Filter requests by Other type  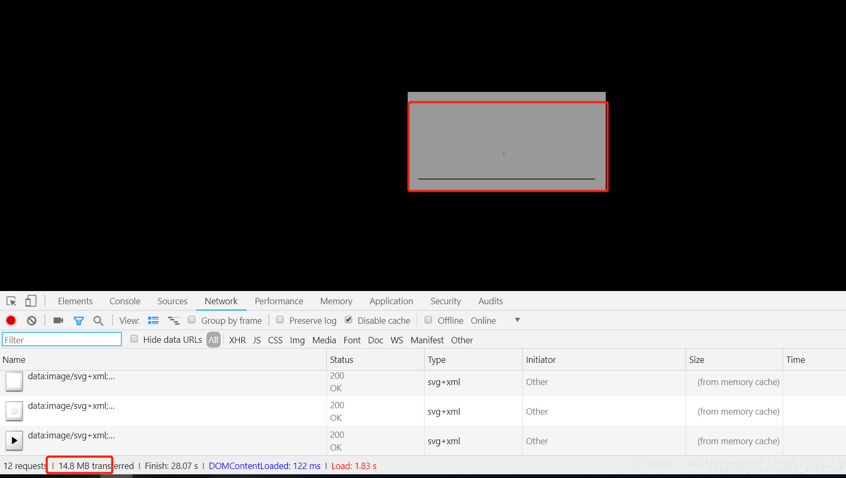462,340
